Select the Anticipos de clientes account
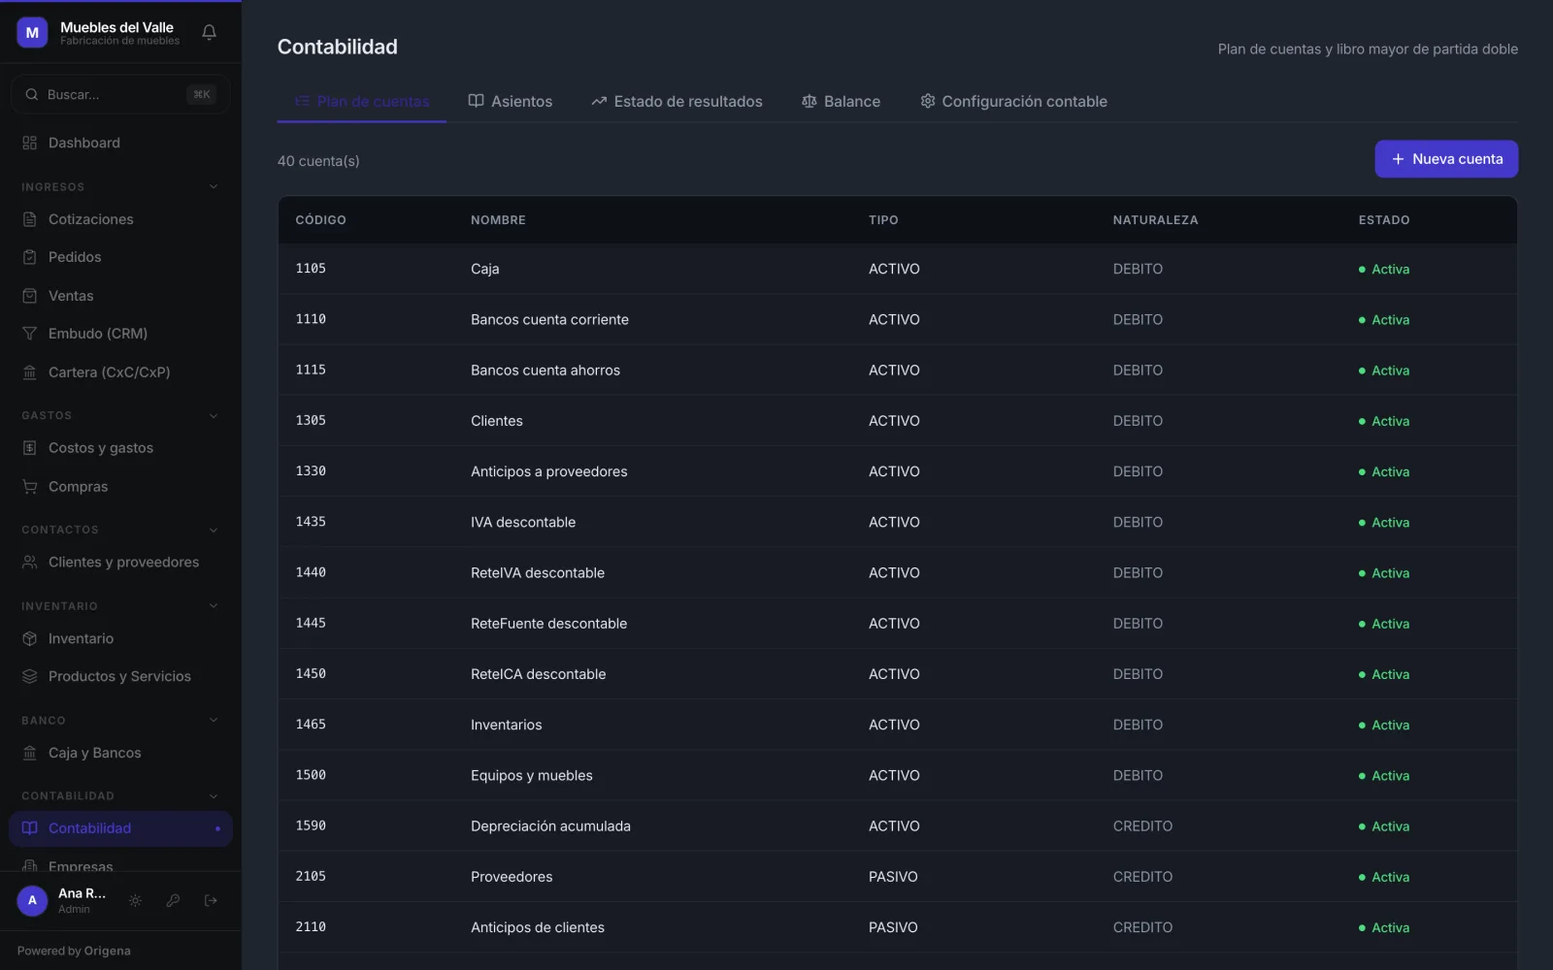The image size is (1553, 970). point(897,927)
